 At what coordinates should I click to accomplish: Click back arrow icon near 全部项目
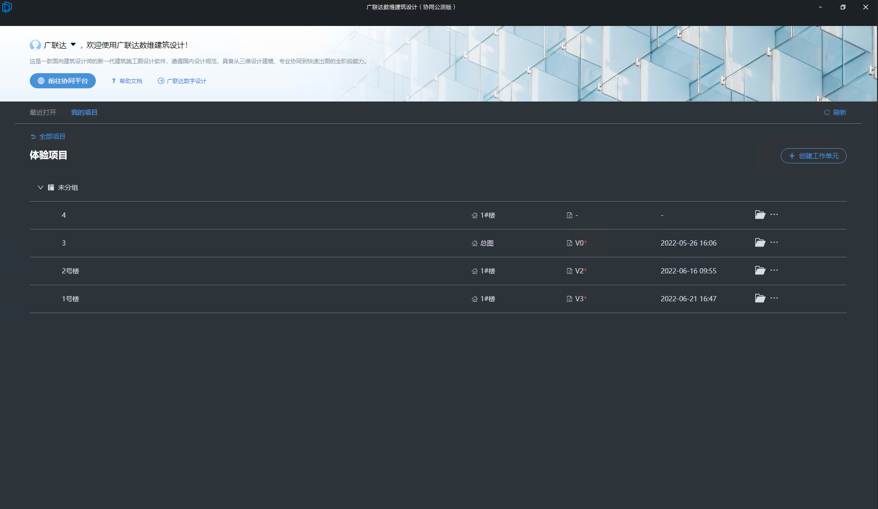[x=33, y=137]
